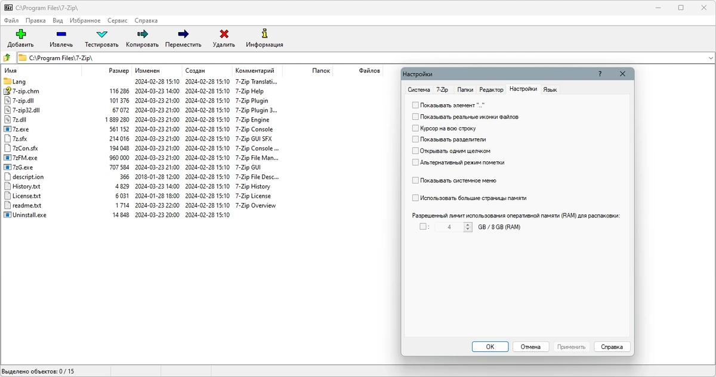Open the Справка menu
The width and height of the screenshot is (716, 377).
click(x=146, y=20)
